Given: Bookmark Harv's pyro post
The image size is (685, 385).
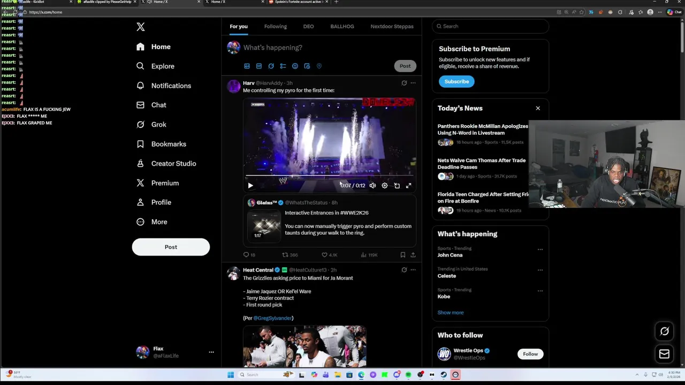Looking at the screenshot, I should pos(402,255).
